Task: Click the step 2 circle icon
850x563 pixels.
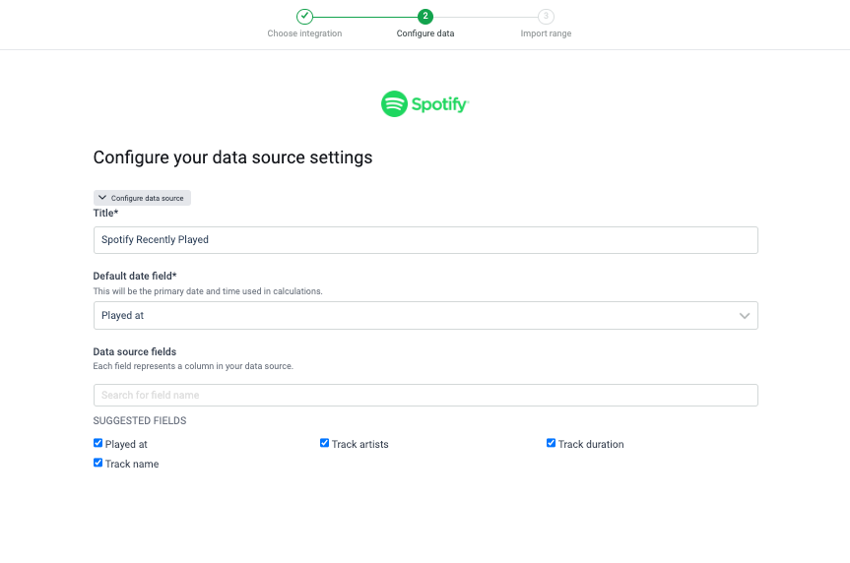Action: 425,16
